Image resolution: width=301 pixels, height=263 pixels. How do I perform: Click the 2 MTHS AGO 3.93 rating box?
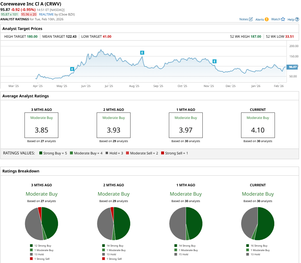pyautogui.click(x=113, y=125)
